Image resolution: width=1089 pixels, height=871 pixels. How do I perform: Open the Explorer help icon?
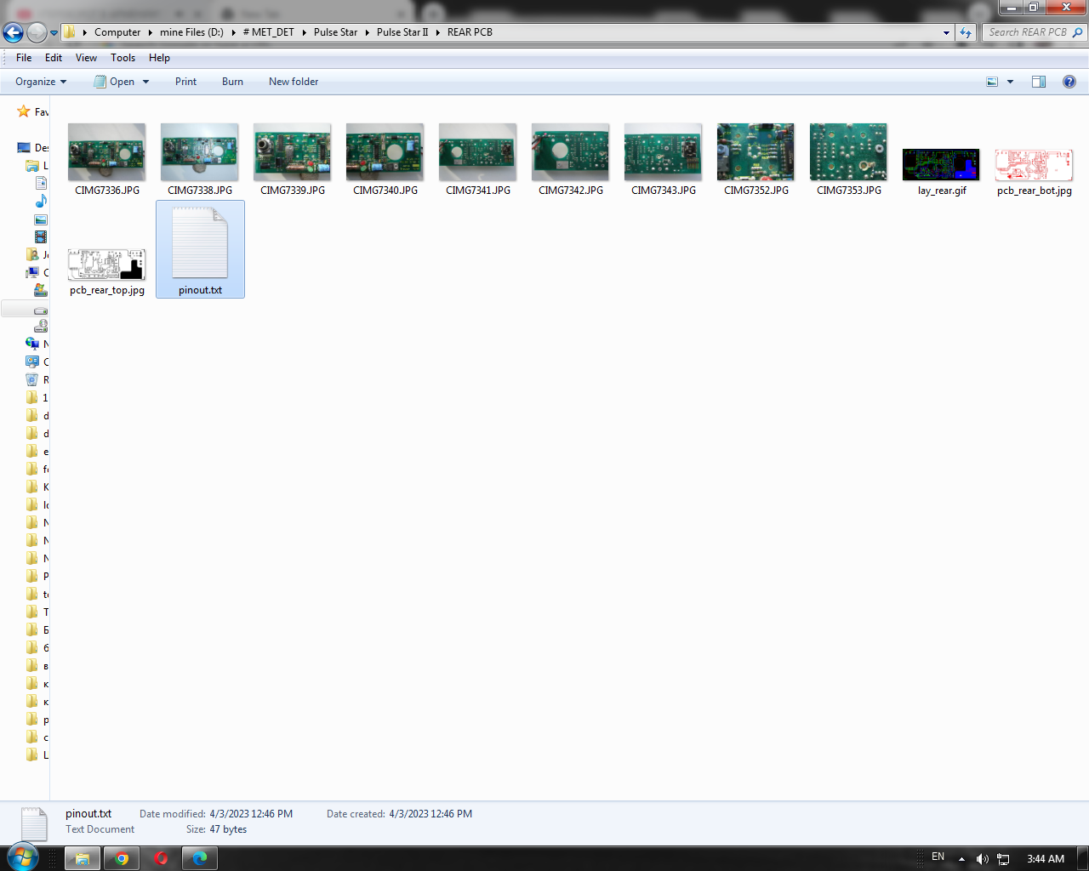[x=1069, y=82]
